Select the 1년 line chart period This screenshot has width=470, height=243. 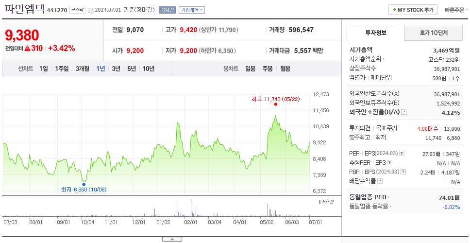coord(101,69)
